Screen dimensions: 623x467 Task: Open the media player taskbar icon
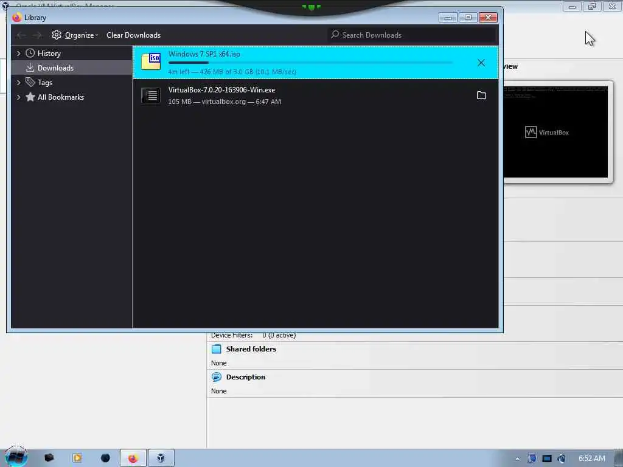click(x=77, y=458)
